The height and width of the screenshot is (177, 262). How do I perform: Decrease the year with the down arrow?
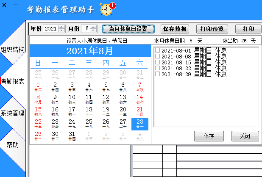[x=61, y=30]
